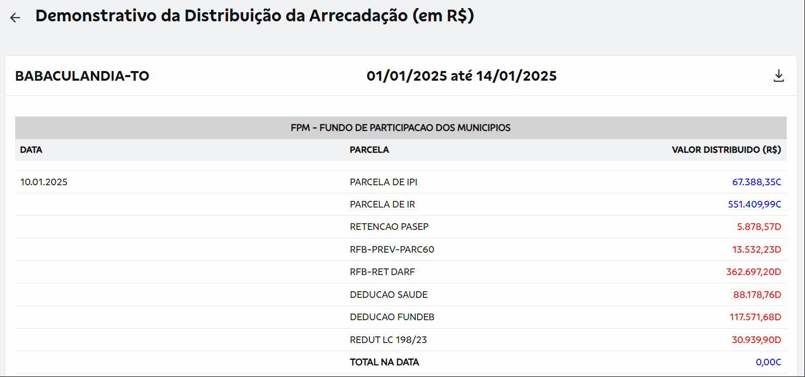Screen dimensions: 805x377
Task: Click the PARCELA column header
Action: click(x=370, y=150)
